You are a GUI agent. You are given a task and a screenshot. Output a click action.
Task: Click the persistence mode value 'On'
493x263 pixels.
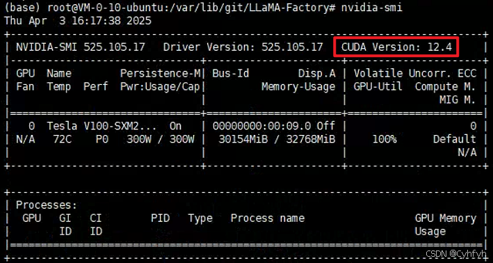click(x=175, y=126)
